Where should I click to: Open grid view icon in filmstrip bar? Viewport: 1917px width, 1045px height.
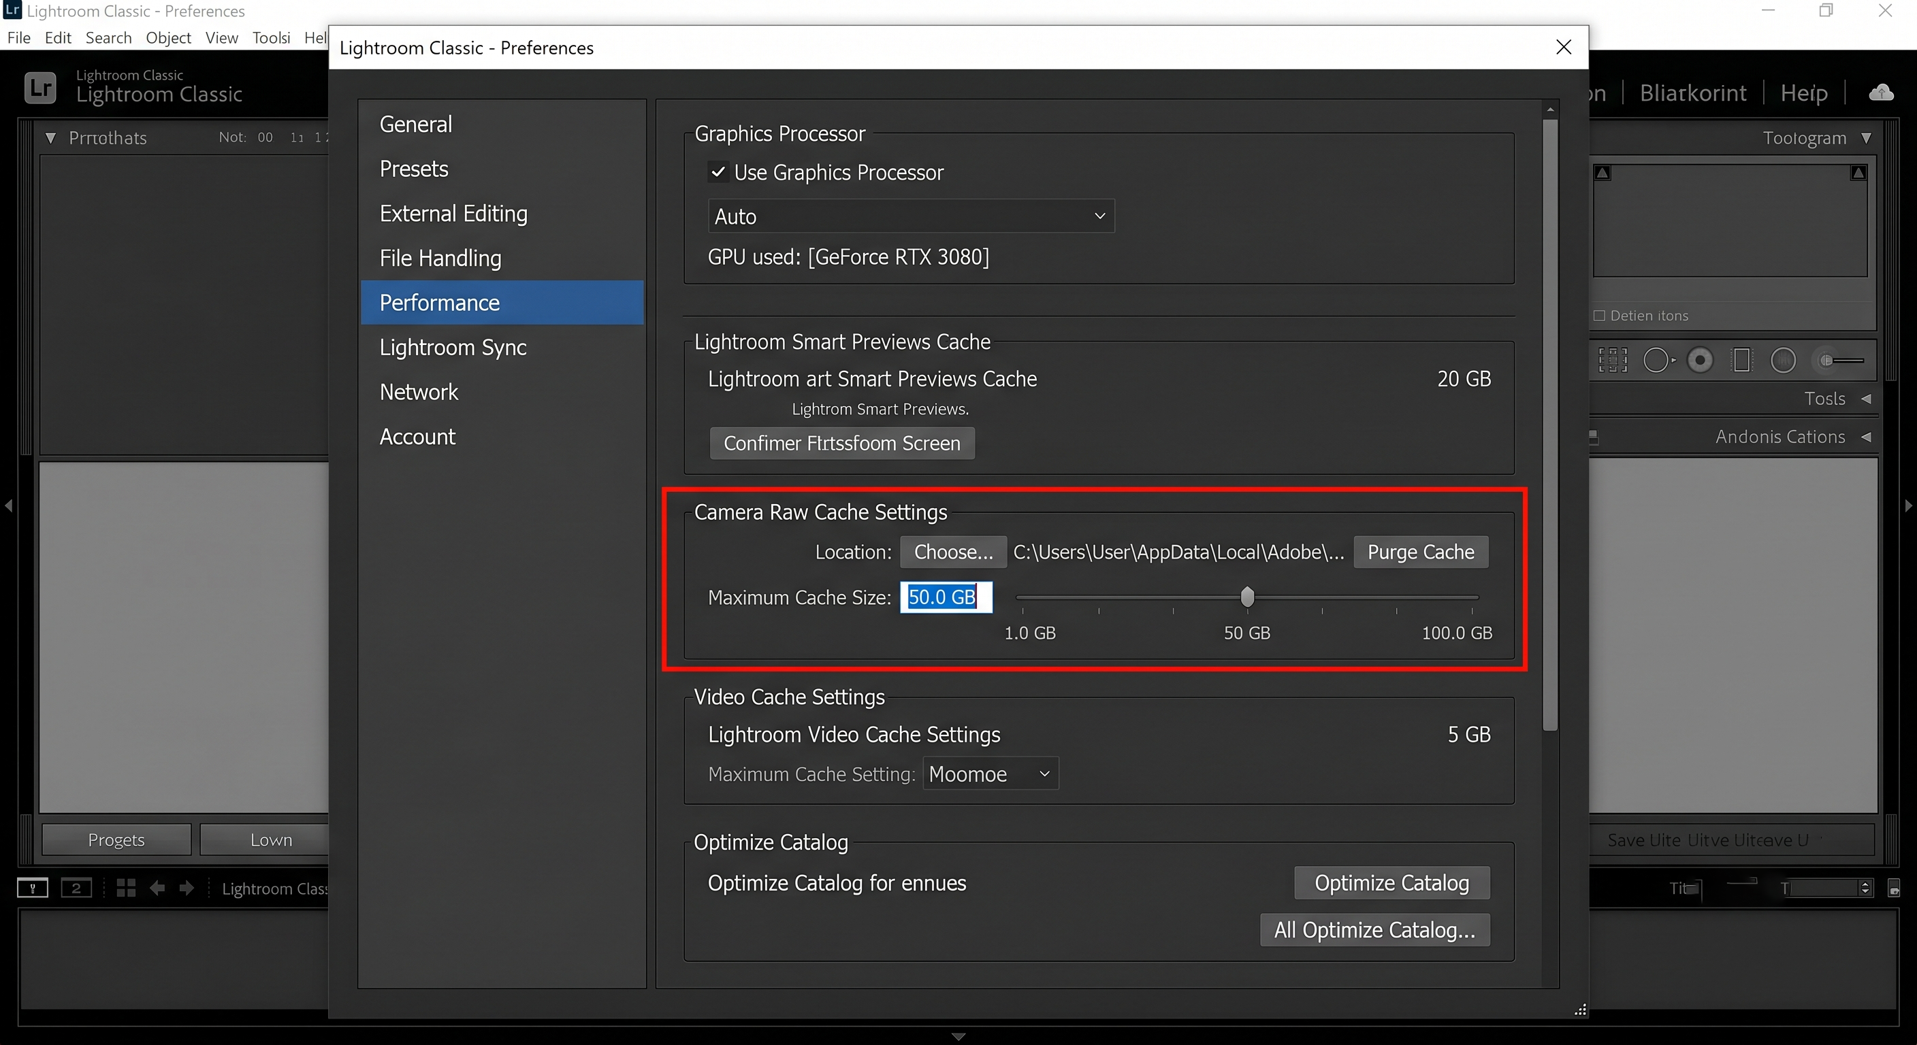click(126, 888)
